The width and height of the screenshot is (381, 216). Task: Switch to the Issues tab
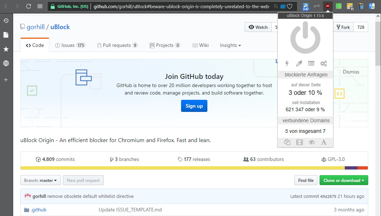point(70,45)
